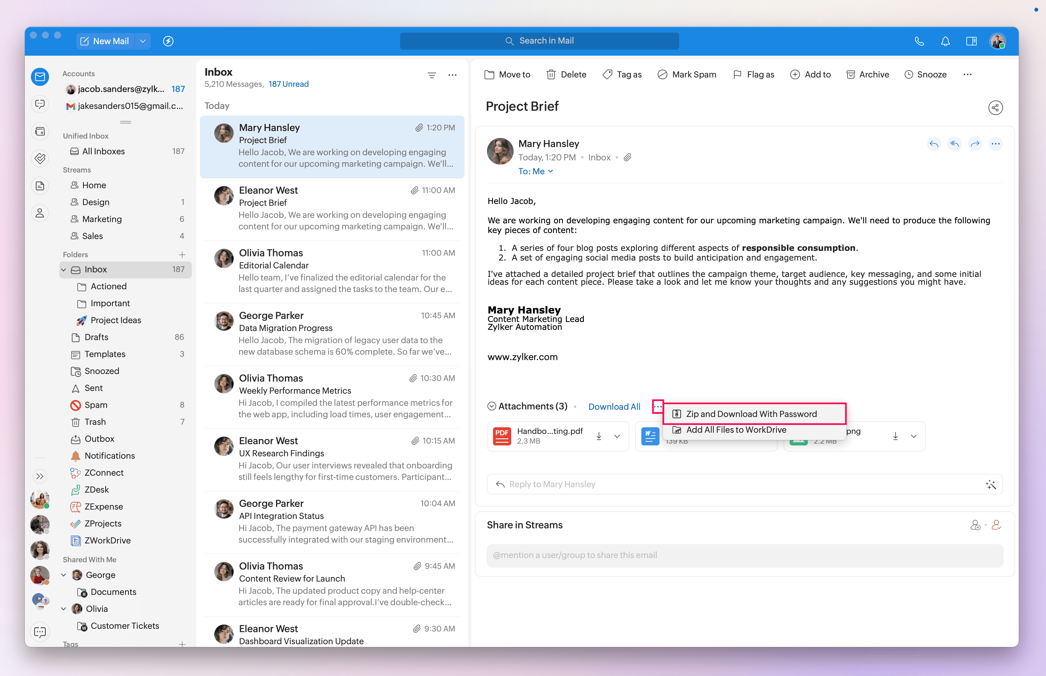Click the message list filter icon
This screenshot has width=1046, height=676.
[432, 75]
